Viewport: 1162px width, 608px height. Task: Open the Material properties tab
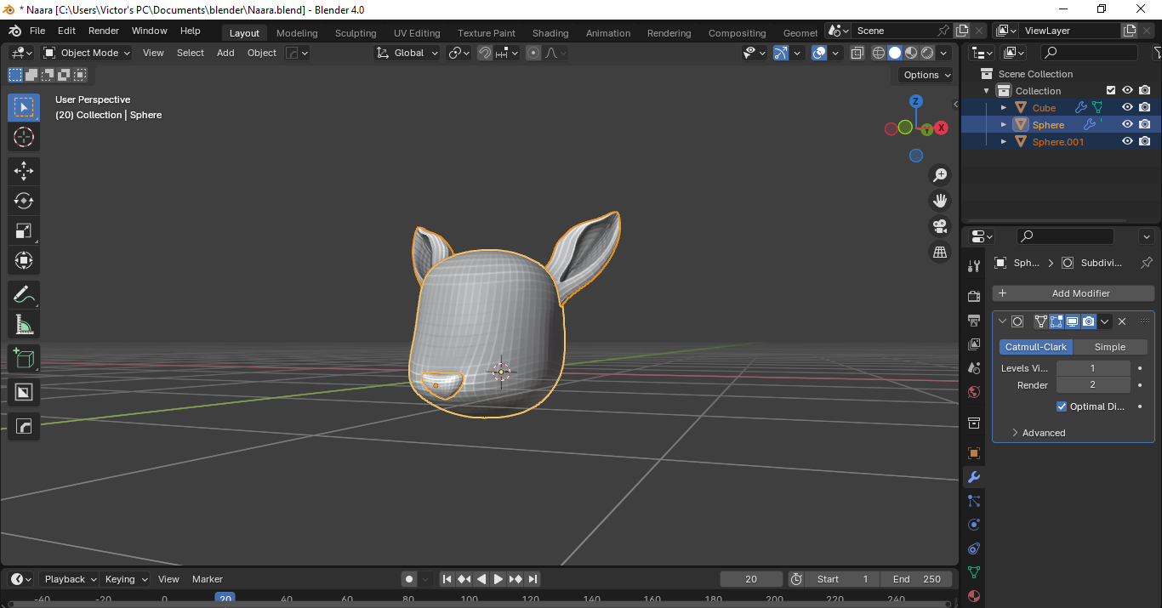[x=974, y=596]
